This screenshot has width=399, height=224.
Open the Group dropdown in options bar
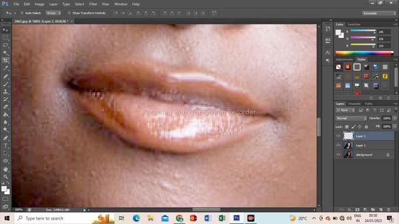pyautogui.click(x=53, y=13)
